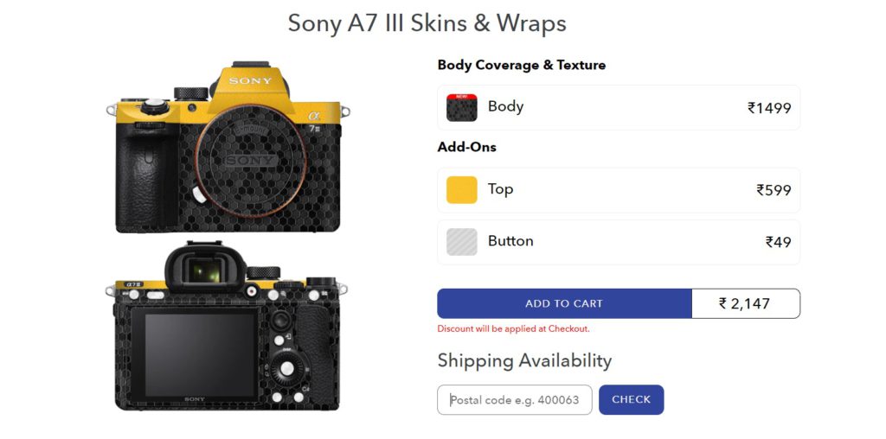Image resolution: width=886 pixels, height=439 pixels.
Task: Choose the gray striped Button swatch
Action: 462,241
